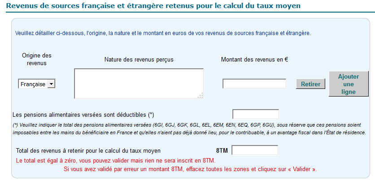Click the Les pensions alimentaires versées sont déductibles label
The height and width of the screenshot is (185, 375).
[83, 115]
